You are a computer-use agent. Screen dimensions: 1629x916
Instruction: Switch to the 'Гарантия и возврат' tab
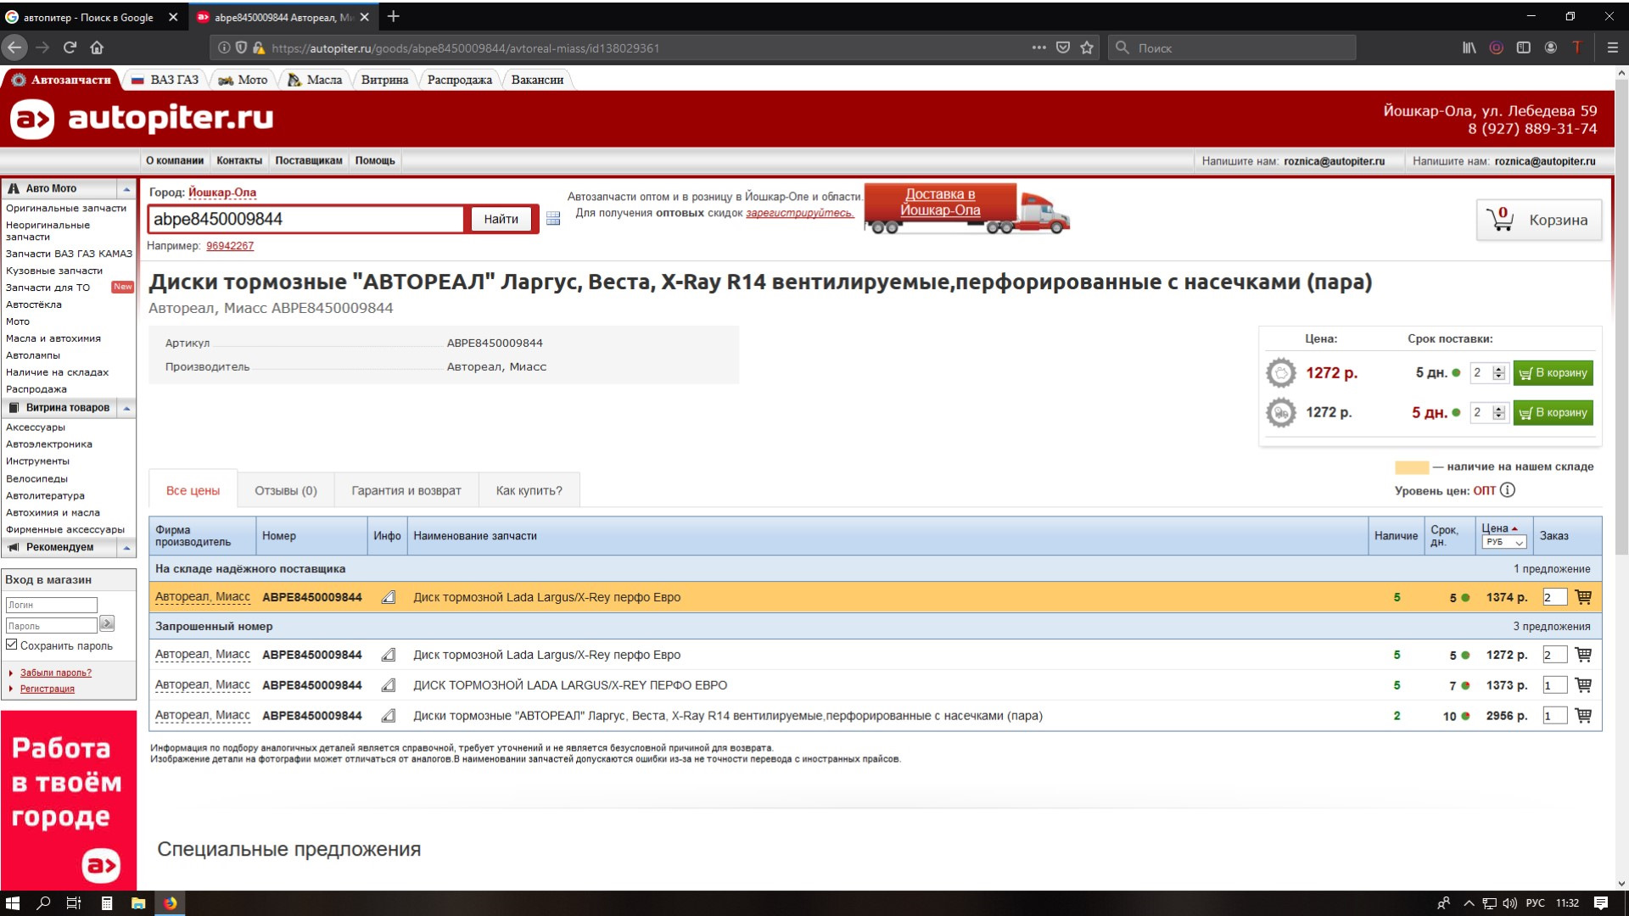click(406, 490)
